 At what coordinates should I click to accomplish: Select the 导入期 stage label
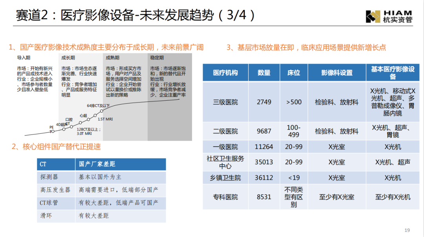click(x=24, y=58)
